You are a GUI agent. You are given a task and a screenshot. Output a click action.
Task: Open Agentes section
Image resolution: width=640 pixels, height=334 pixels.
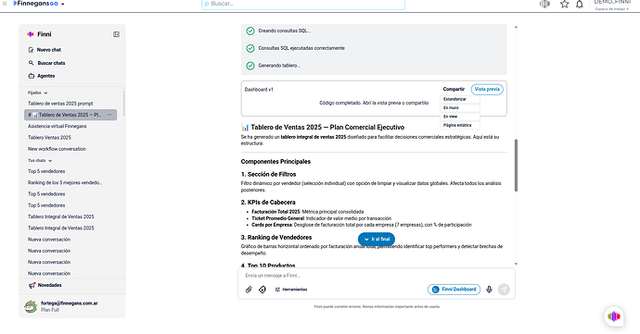(x=46, y=76)
